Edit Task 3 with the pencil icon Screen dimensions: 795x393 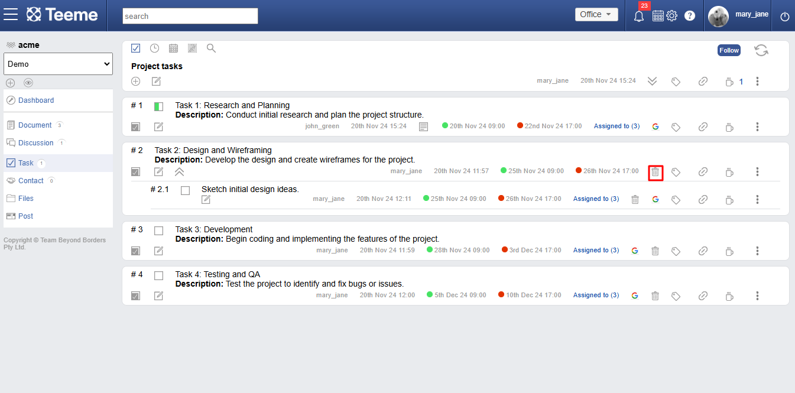click(158, 251)
